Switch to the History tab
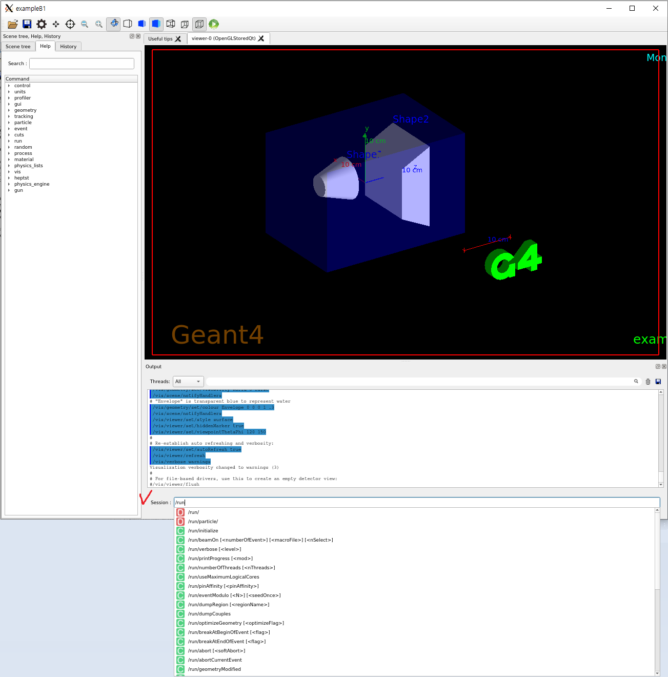The image size is (668, 677). (x=68, y=47)
